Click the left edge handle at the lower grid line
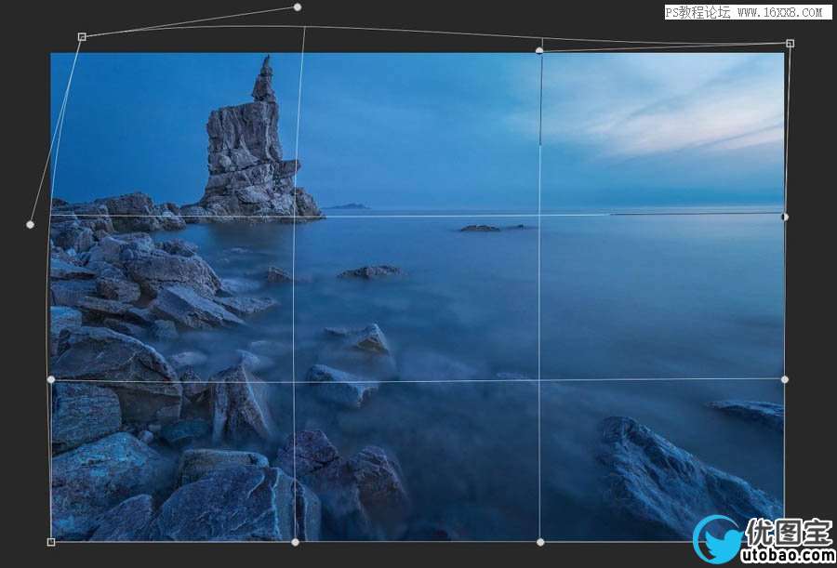Image resolution: width=837 pixels, height=568 pixels. (x=51, y=379)
